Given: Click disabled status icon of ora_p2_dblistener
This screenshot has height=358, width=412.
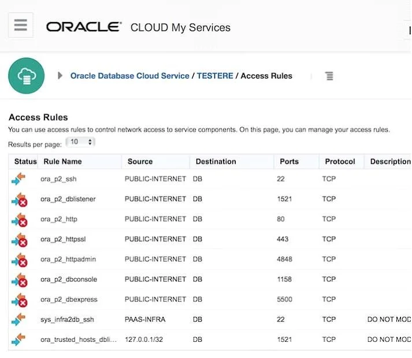Looking at the screenshot, I should (x=20, y=200).
